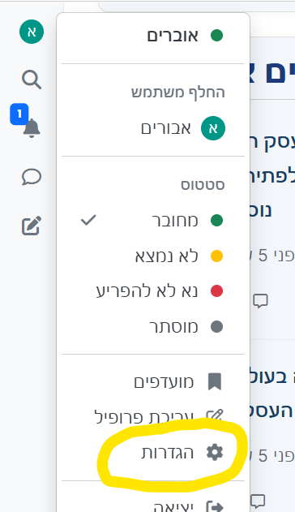The width and height of the screenshot is (295, 512).
Task: Click the red do-not-disturb status dot
Action: pos(216,291)
